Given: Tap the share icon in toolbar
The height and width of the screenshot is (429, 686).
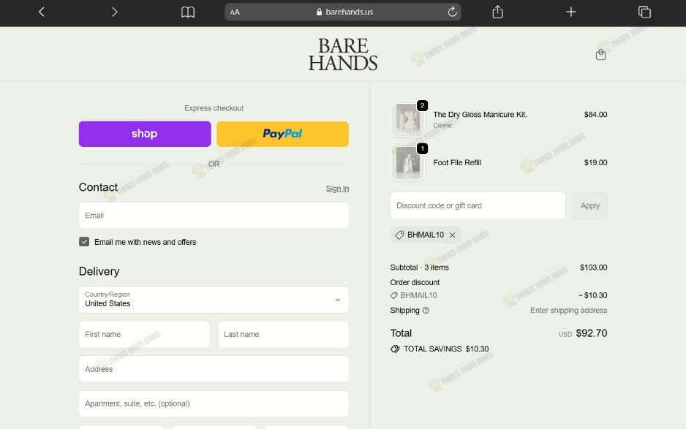Looking at the screenshot, I should click(x=497, y=12).
